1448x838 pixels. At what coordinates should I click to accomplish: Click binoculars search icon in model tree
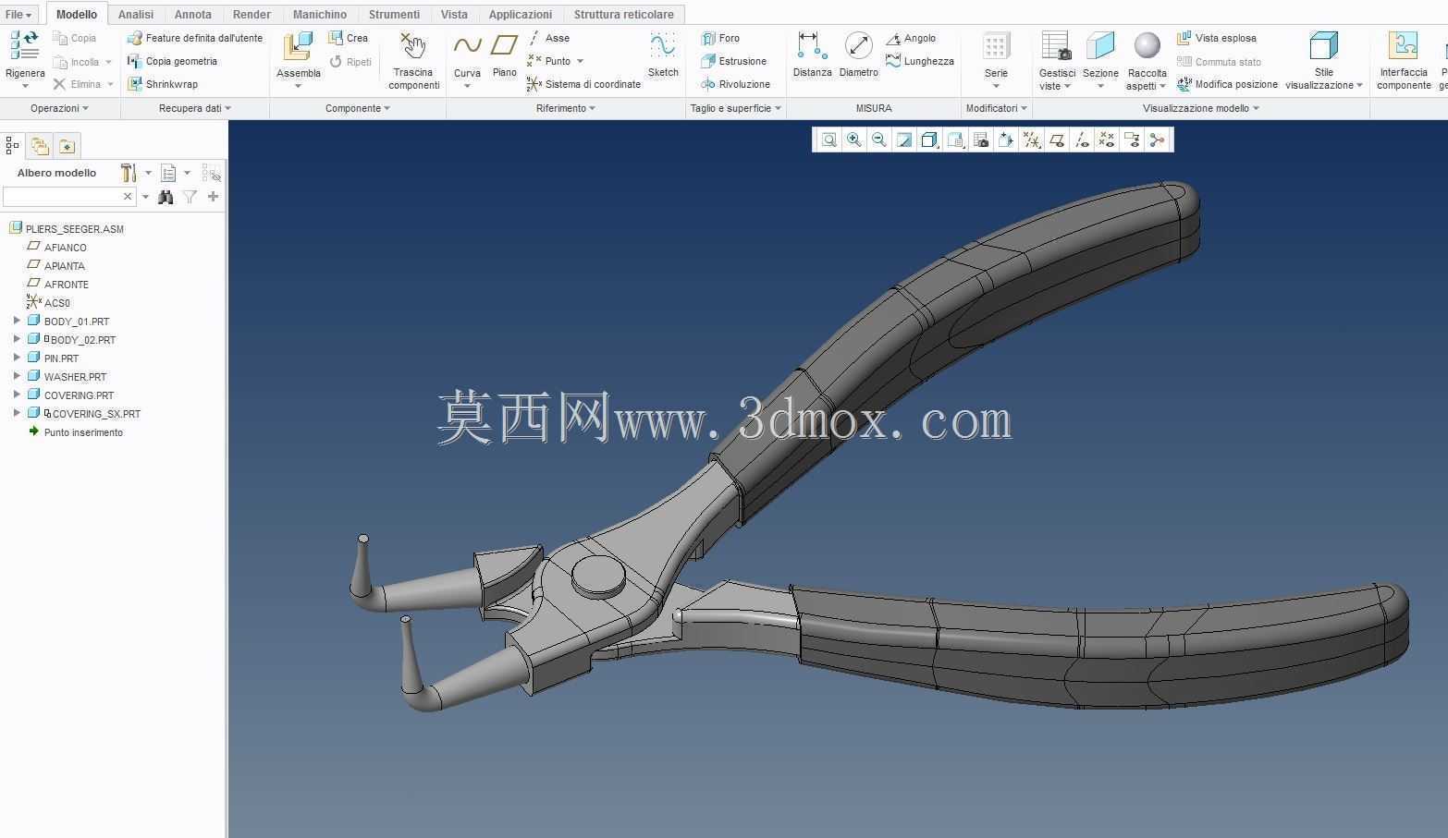tap(166, 197)
